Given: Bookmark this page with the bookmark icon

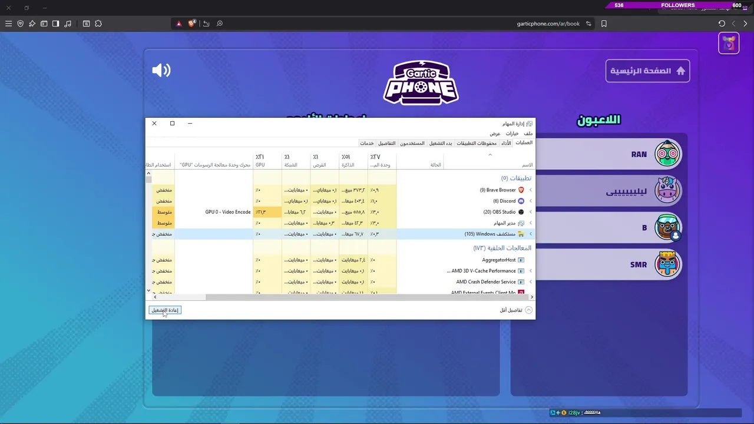Looking at the screenshot, I should (604, 24).
